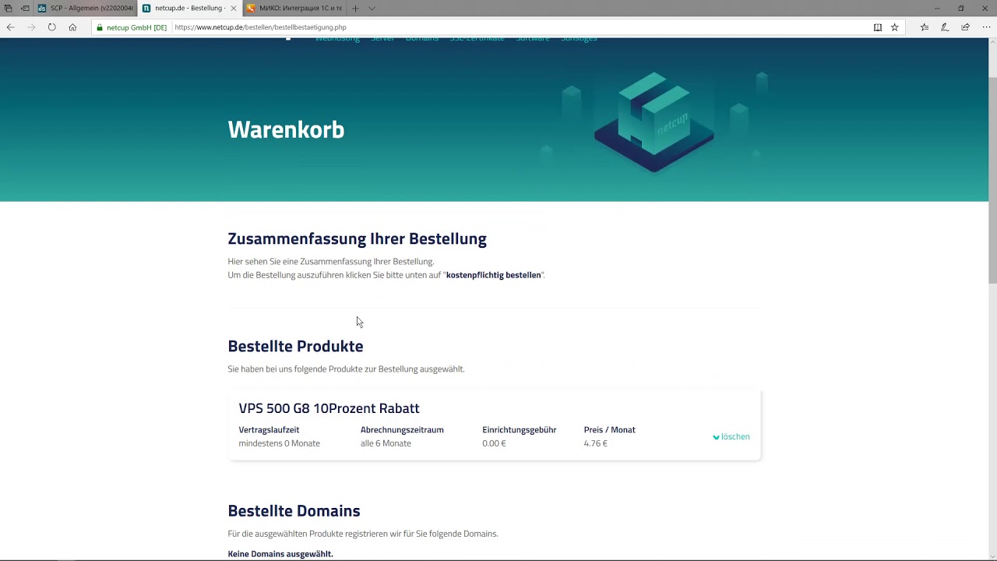Open reading view book icon
This screenshot has width=997, height=561.
point(878,27)
